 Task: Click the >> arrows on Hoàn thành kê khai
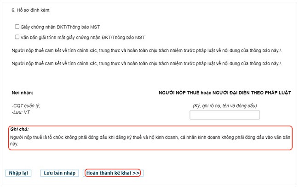pos(136,173)
